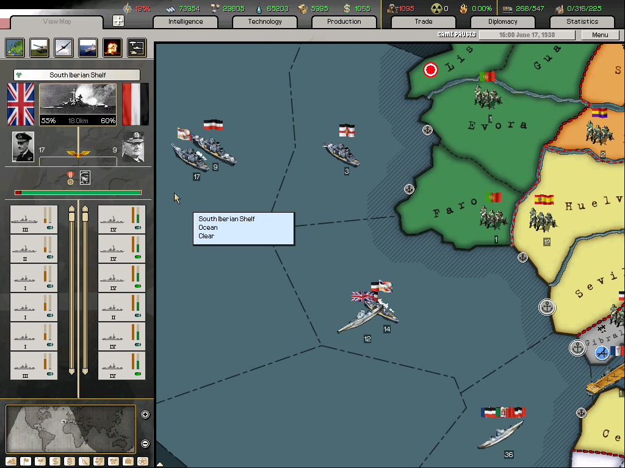Click the date display June 17, 1938

526,35
